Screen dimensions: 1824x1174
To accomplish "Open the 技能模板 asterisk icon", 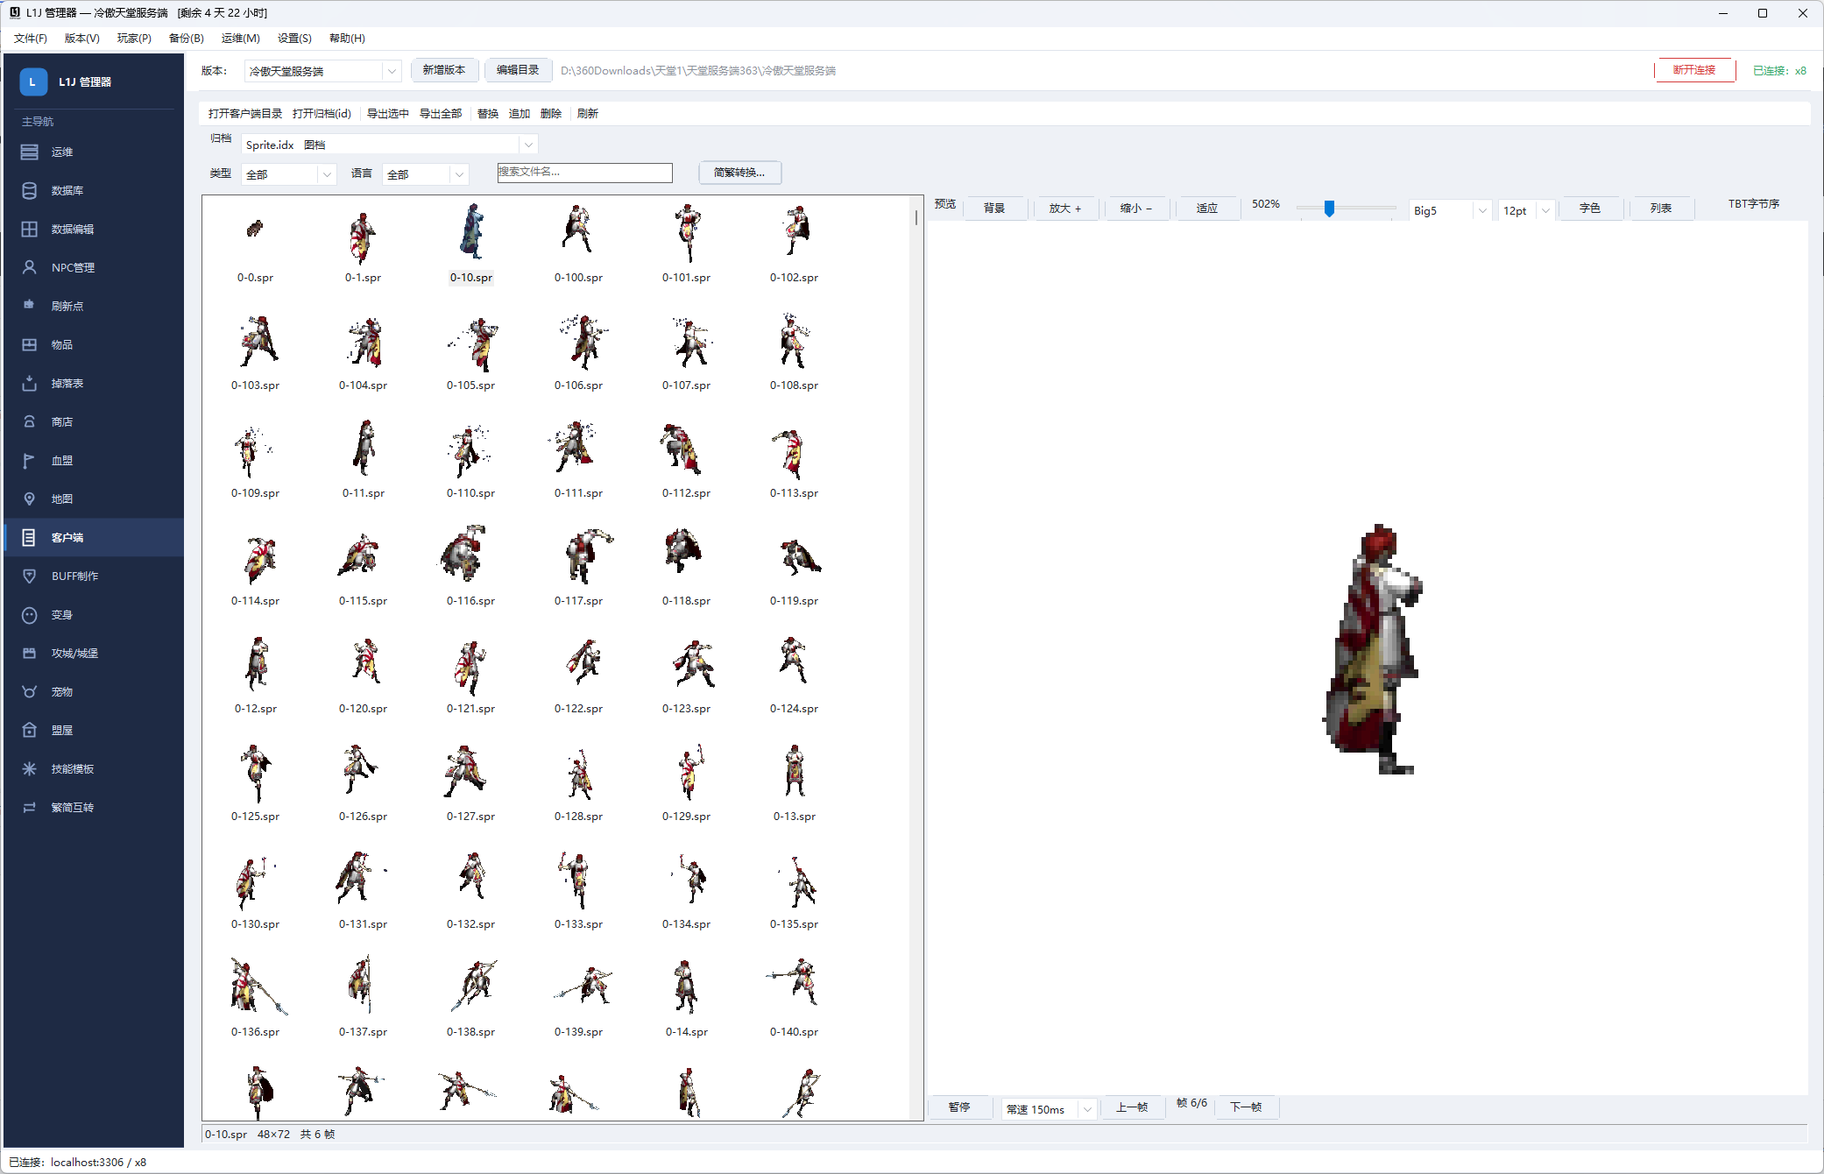I will coord(29,768).
